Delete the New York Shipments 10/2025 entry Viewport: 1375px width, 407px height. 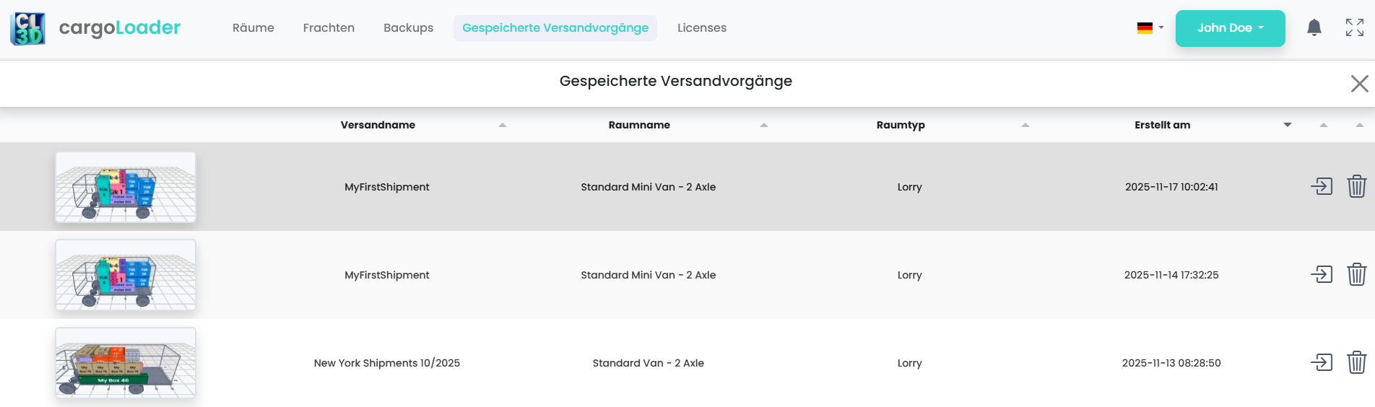(x=1357, y=363)
